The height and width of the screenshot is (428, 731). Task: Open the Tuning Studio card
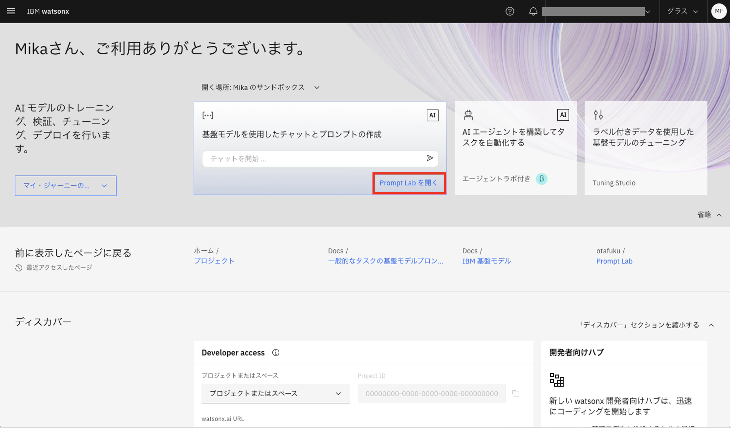646,148
